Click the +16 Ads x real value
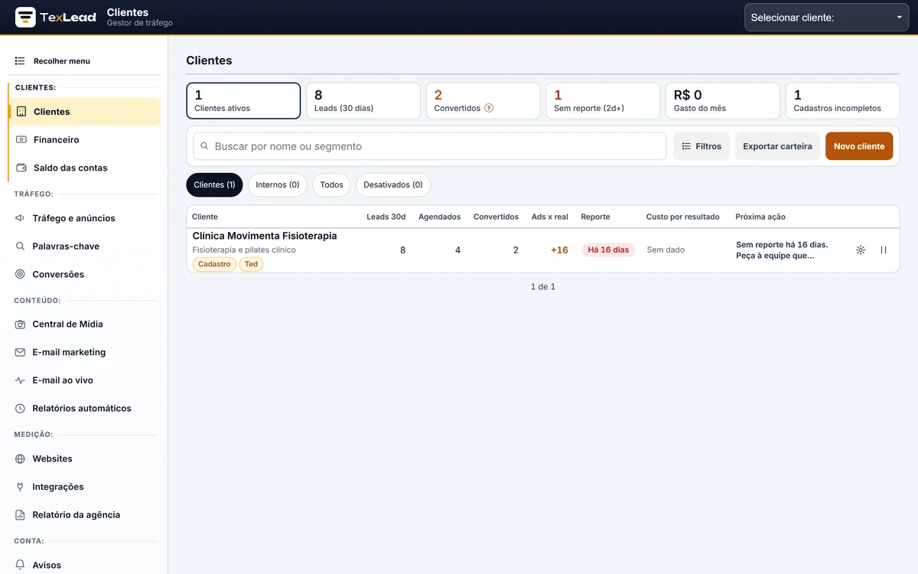Screen dimensions: 918x574 (x=559, y=250)
